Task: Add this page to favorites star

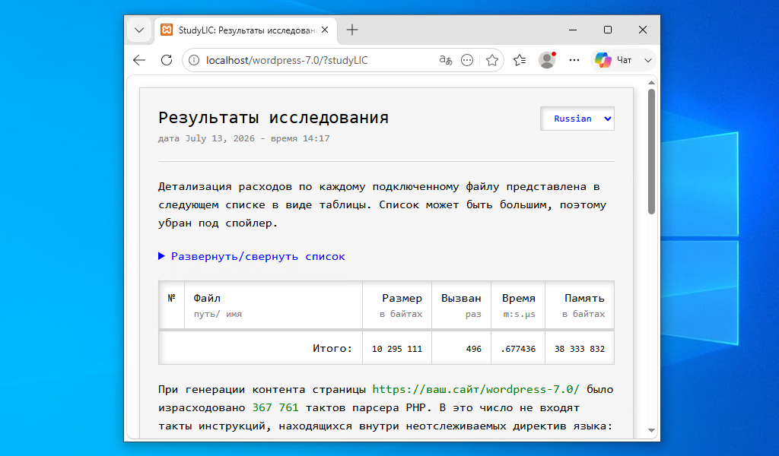Action: click(492, 61)
